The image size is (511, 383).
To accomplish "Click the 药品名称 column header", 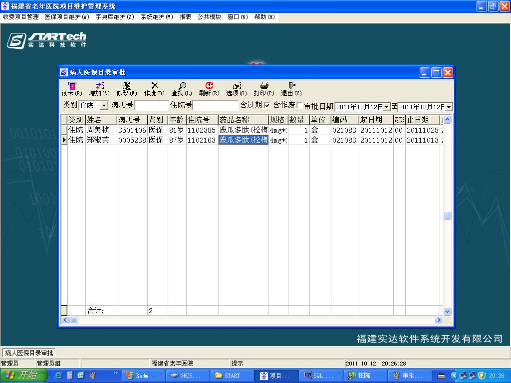I will [x=243, y=120].
